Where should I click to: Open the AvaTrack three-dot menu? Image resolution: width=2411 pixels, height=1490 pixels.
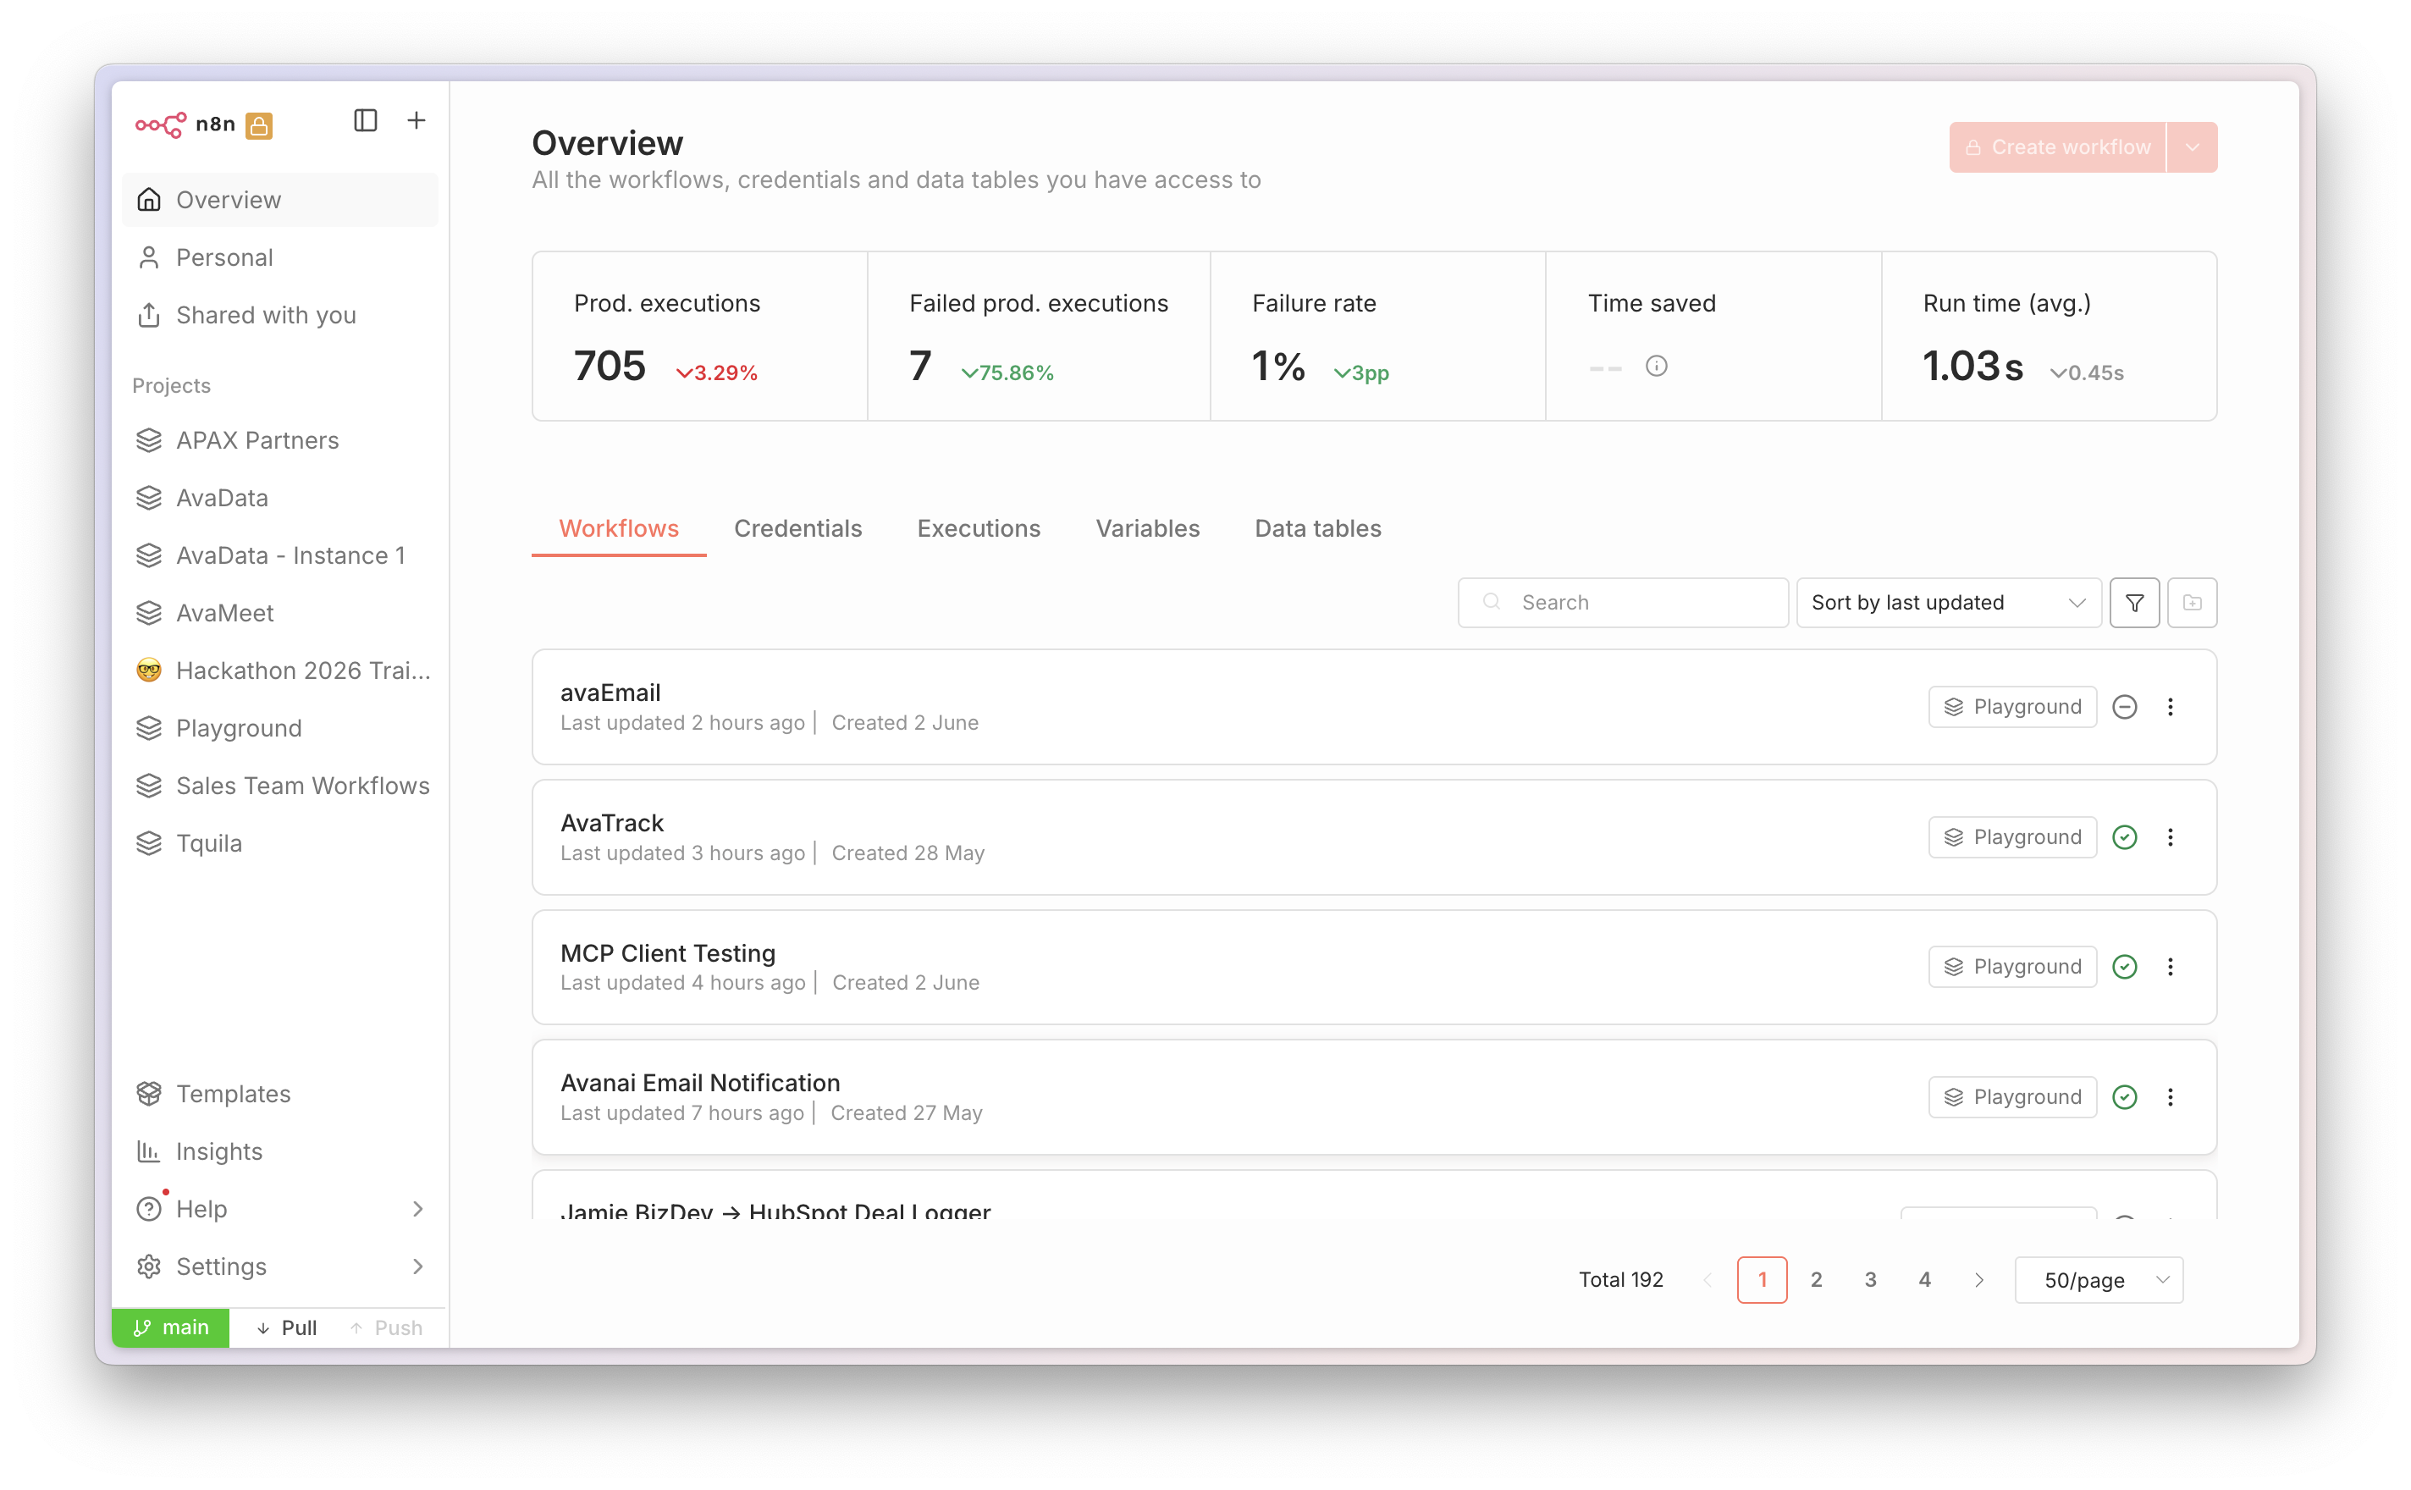2171,837
